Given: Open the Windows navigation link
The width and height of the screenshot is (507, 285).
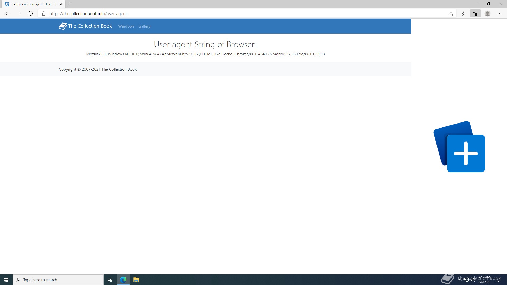Looking at the screenshot, I should [x=126, y=26].
